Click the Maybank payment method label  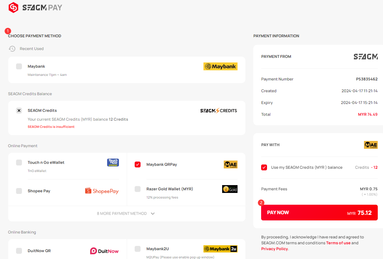36,66
